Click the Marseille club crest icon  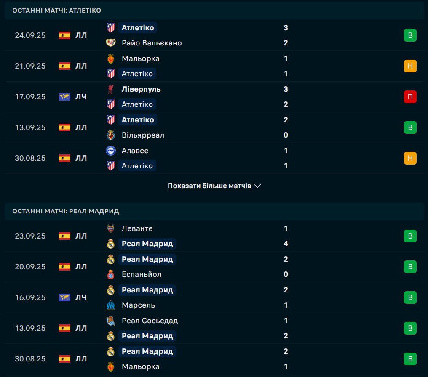[x=111, y=305]
